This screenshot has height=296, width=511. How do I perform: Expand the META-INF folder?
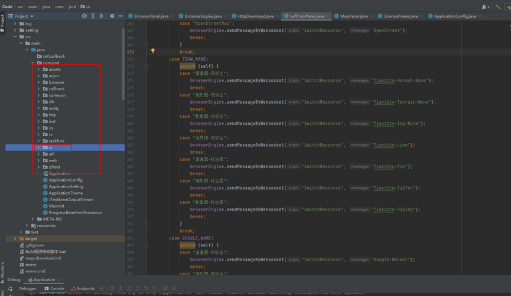point(32,219)
